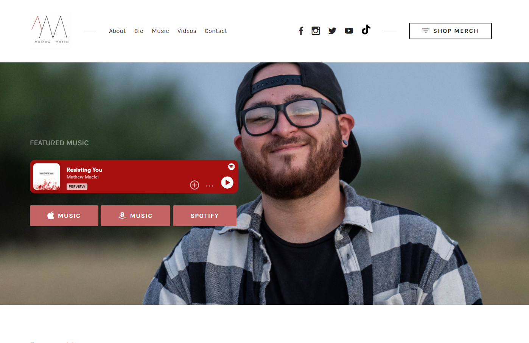529x343 pixels.
Task: Add Resisting You with the plus icon
Action: click(194, 185)
